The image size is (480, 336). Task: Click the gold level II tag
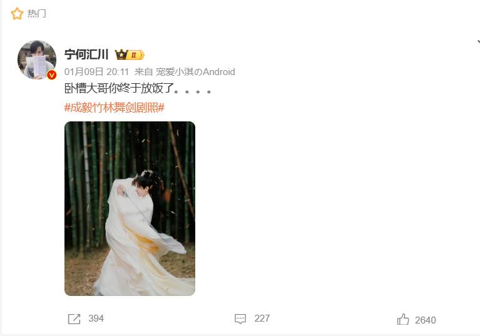[135, 55]
